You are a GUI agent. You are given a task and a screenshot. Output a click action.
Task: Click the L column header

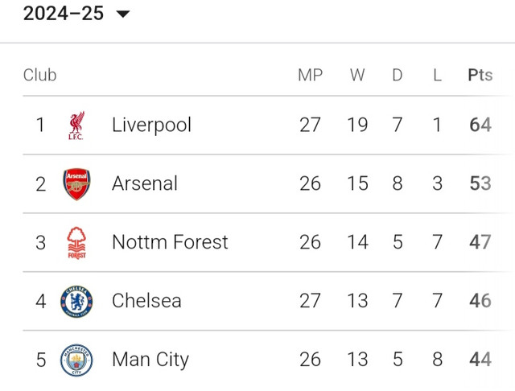click(x=437, y=75)
